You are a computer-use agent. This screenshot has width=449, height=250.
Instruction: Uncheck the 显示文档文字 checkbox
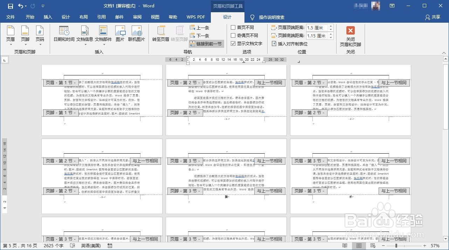233,44
